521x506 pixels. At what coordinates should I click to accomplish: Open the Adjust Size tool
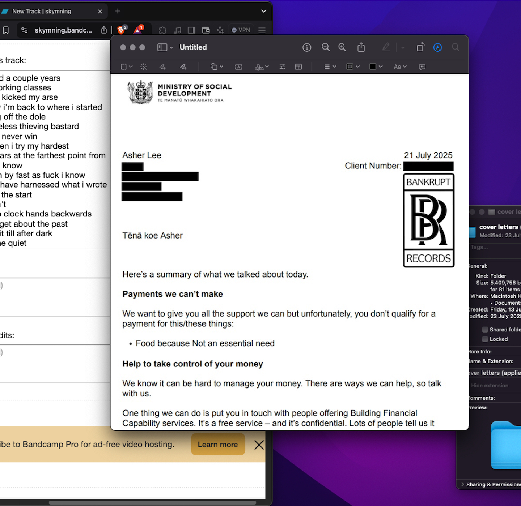click(298, 67)
